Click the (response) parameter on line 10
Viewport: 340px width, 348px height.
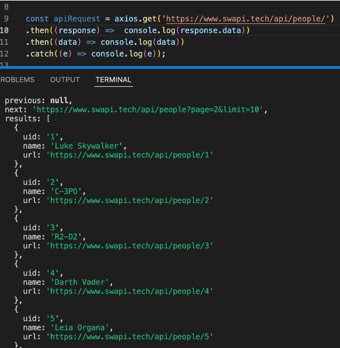[77, 30]
